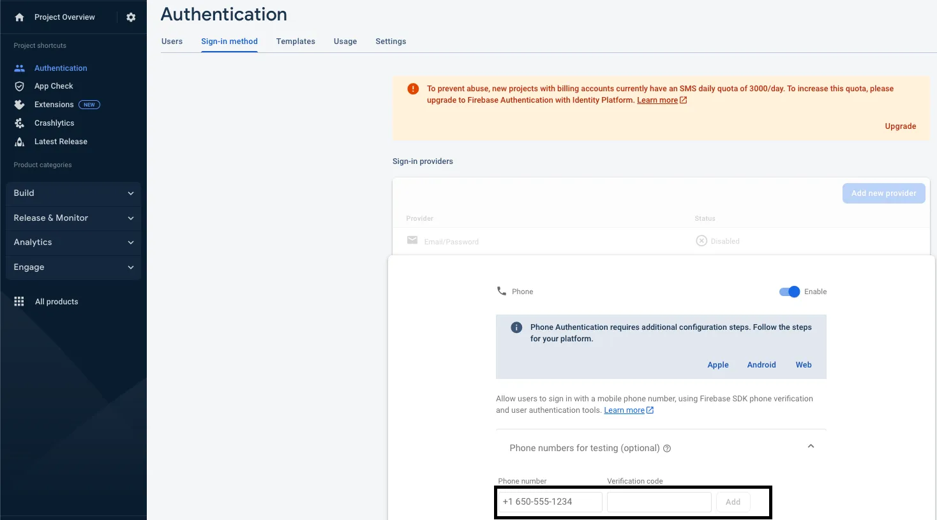
Task: Click the Provider column header
Action: coord(419,219)
